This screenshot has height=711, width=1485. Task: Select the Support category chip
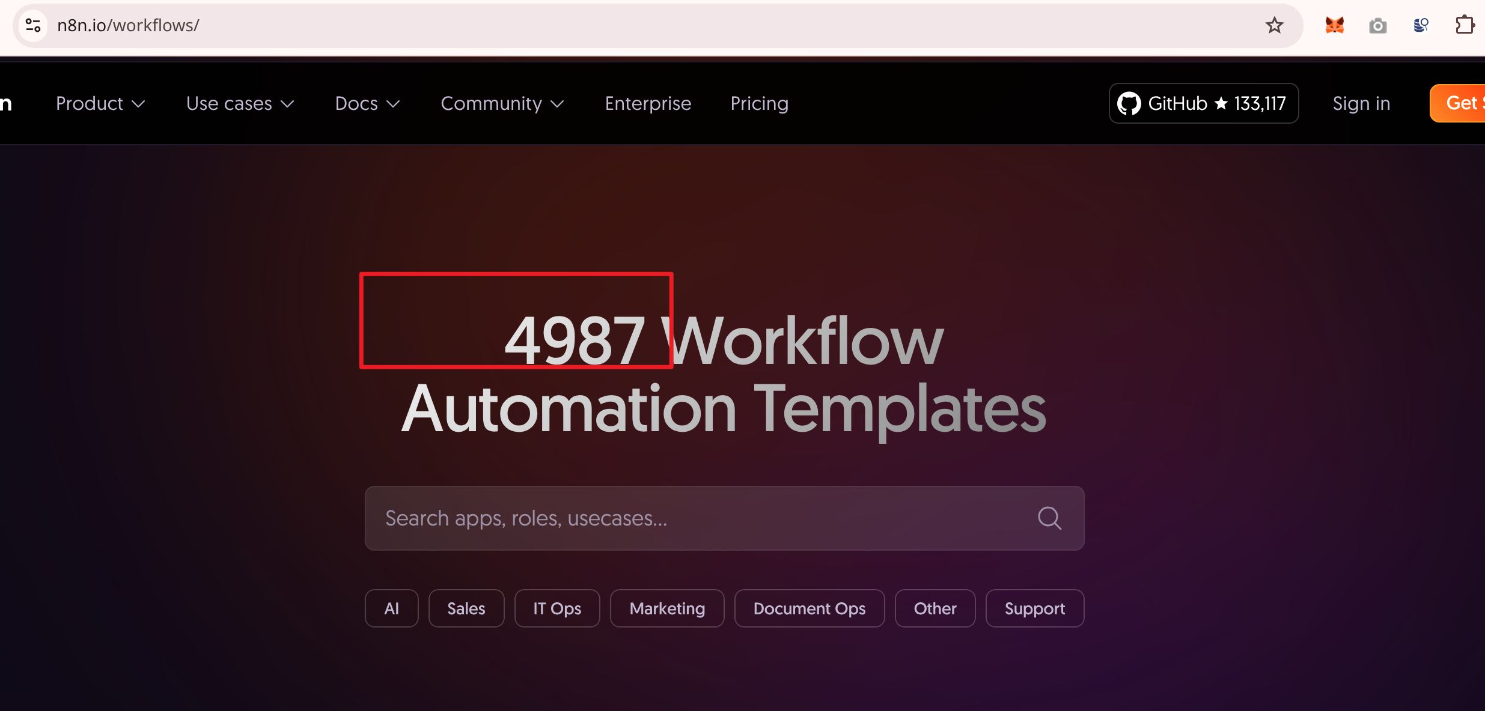click(1035, 608)
